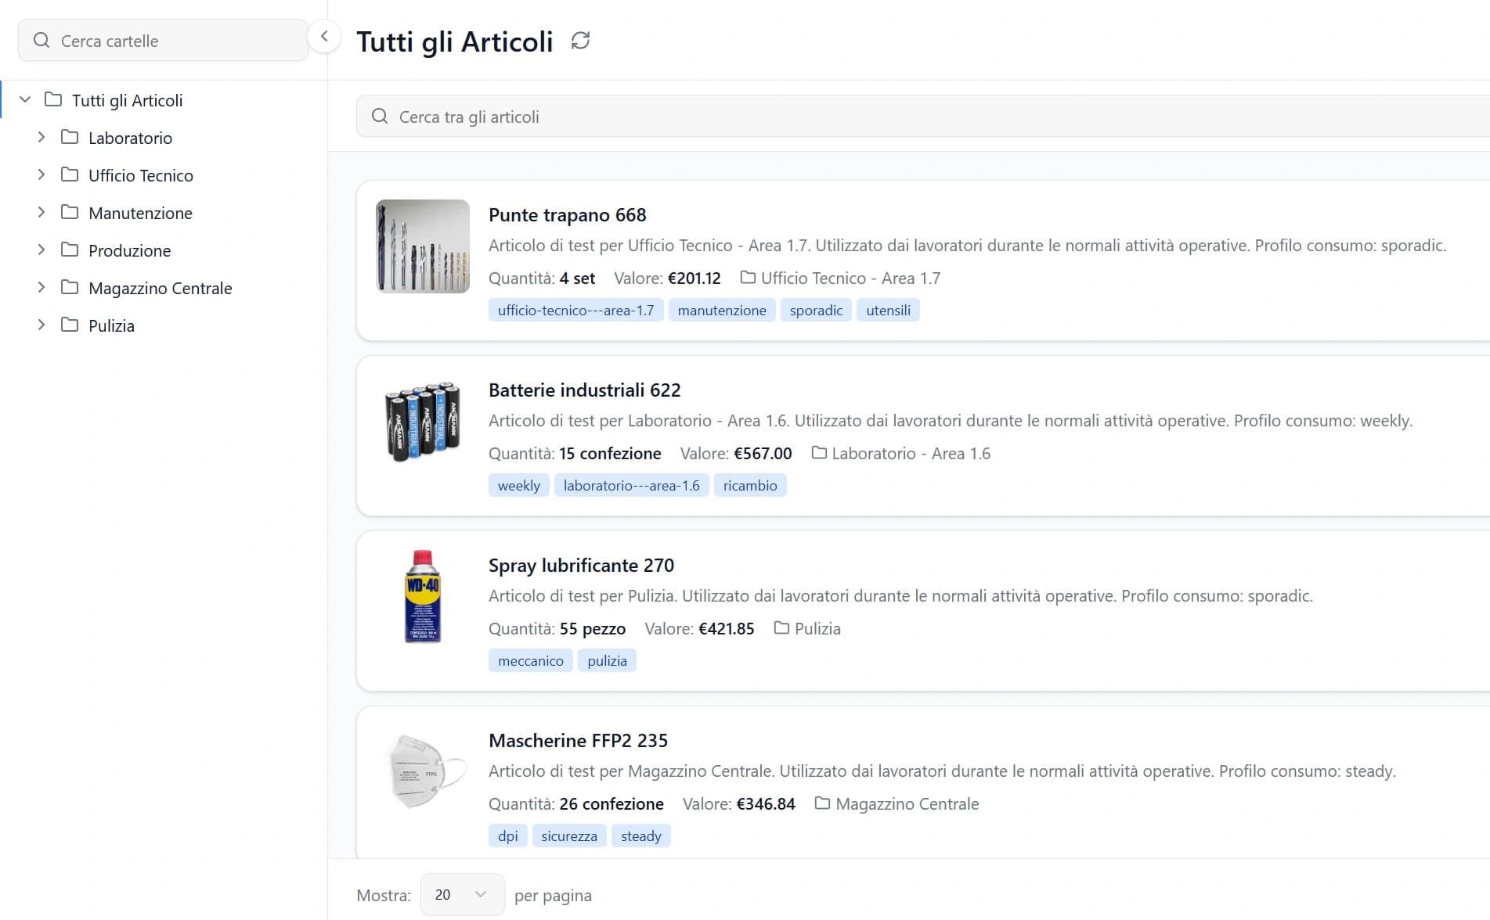Focus the Cerca tra gli articoli field
This screenshot has width=1490, height=920.
(x=923, y=117)
